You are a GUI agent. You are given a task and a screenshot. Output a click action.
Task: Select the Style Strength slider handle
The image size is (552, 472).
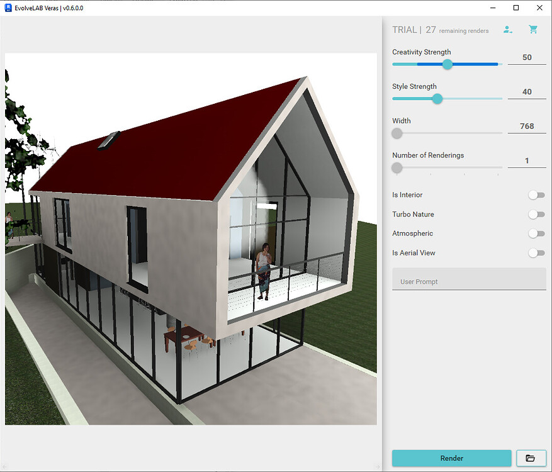pos(437,99)
